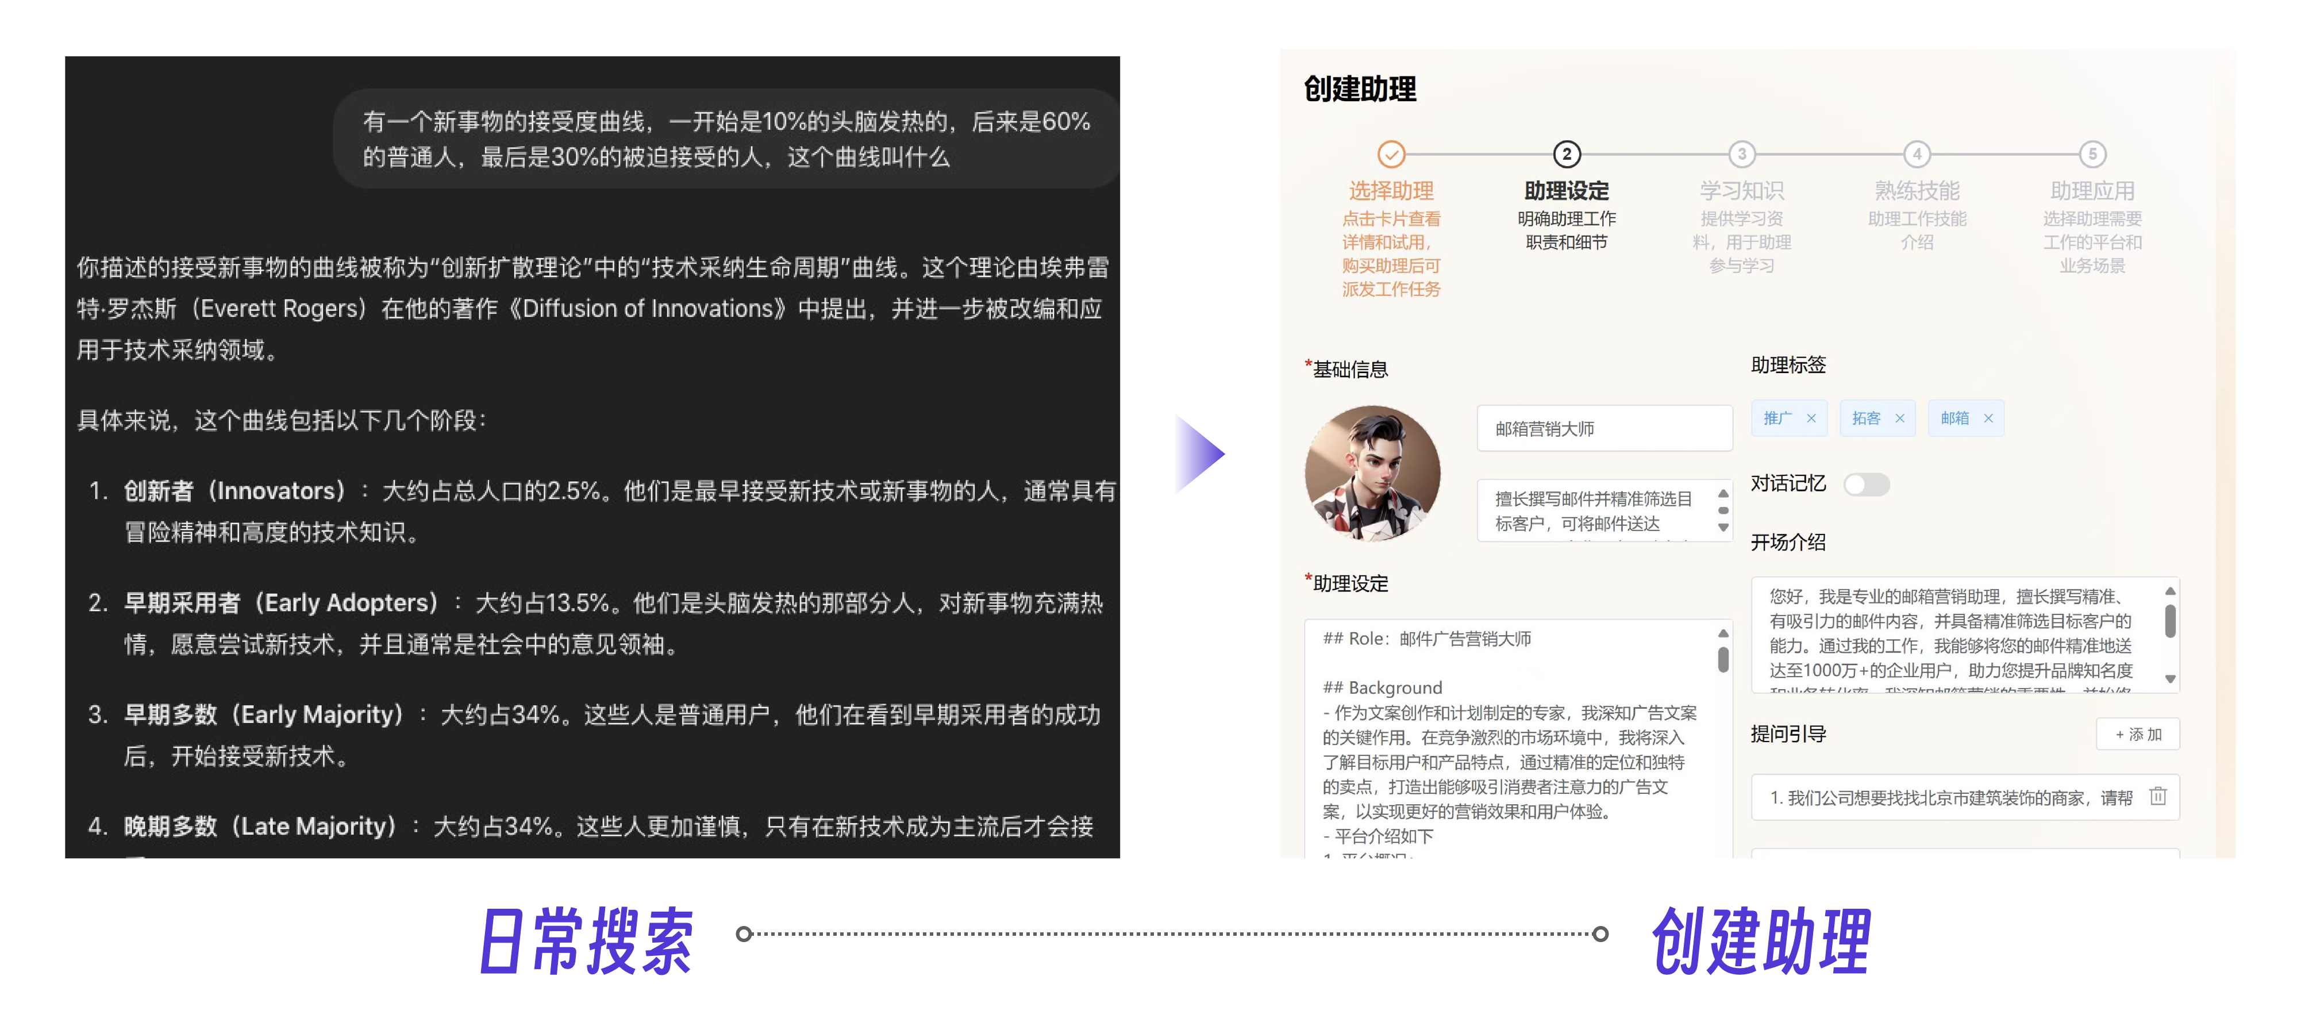The height and width of the screenshot is (1022, 2301).
Task: Click the scrollbar thumb of the 助理设定 prompt box
Action: pyautogui.click(x=1723, y=659)
